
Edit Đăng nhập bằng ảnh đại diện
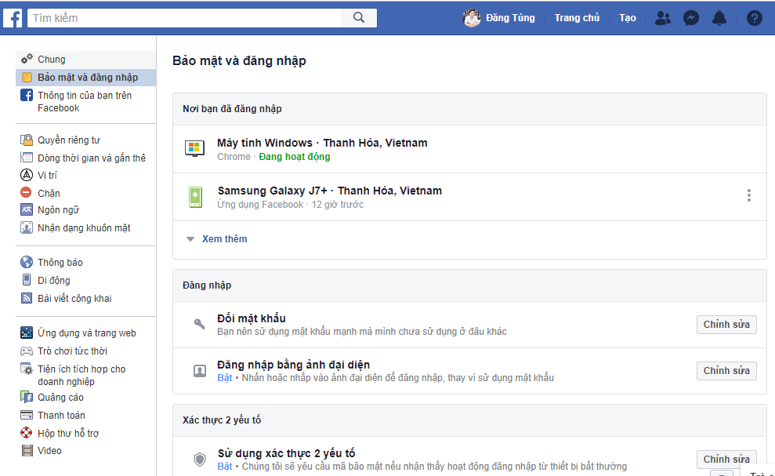726,371
